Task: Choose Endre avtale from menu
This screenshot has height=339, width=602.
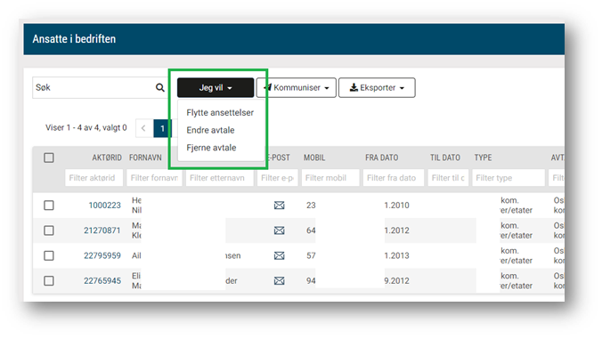Action: [210, 130]
